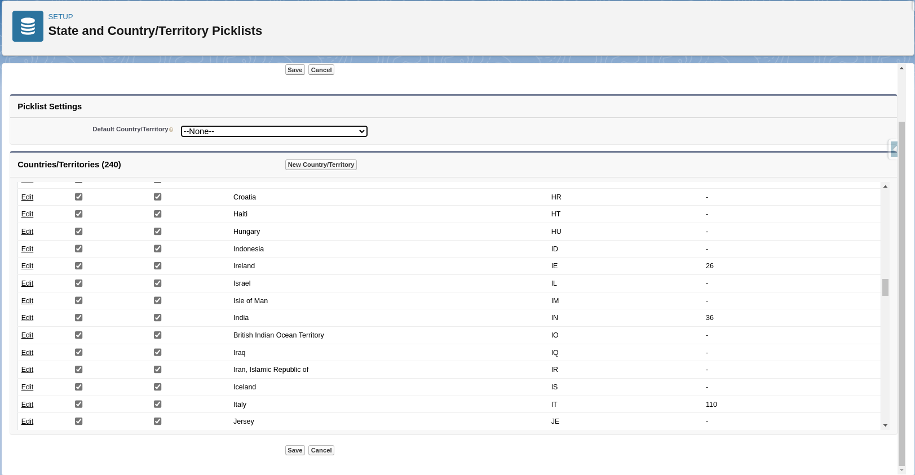Click country list scrollbar up arrow
This screenshot has width=915, height=475.
(x=885, y=186)
